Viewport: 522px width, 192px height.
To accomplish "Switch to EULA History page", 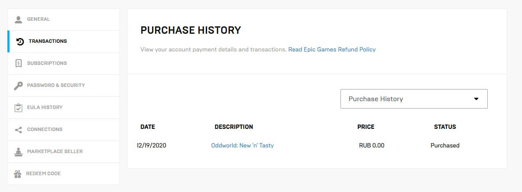I will click(x=45, y=107).
